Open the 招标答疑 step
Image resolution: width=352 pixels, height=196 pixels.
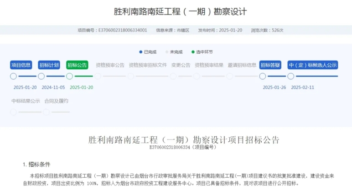tap(270, 65)
